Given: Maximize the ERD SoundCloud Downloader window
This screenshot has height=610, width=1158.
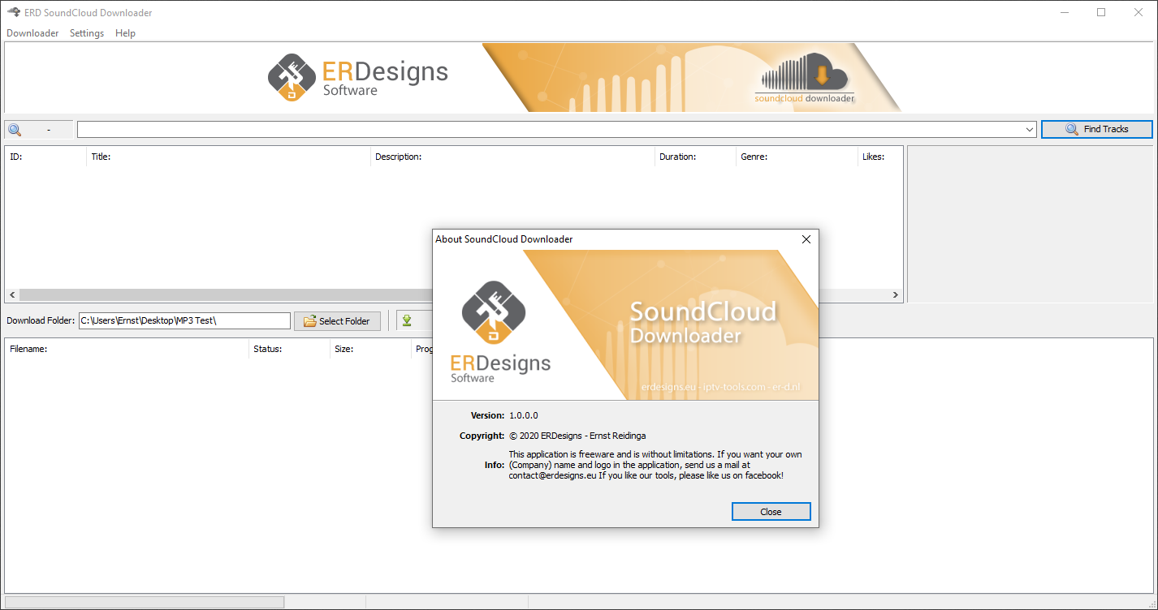Looking at the screenshot, I should click(x=1101, y=12).
